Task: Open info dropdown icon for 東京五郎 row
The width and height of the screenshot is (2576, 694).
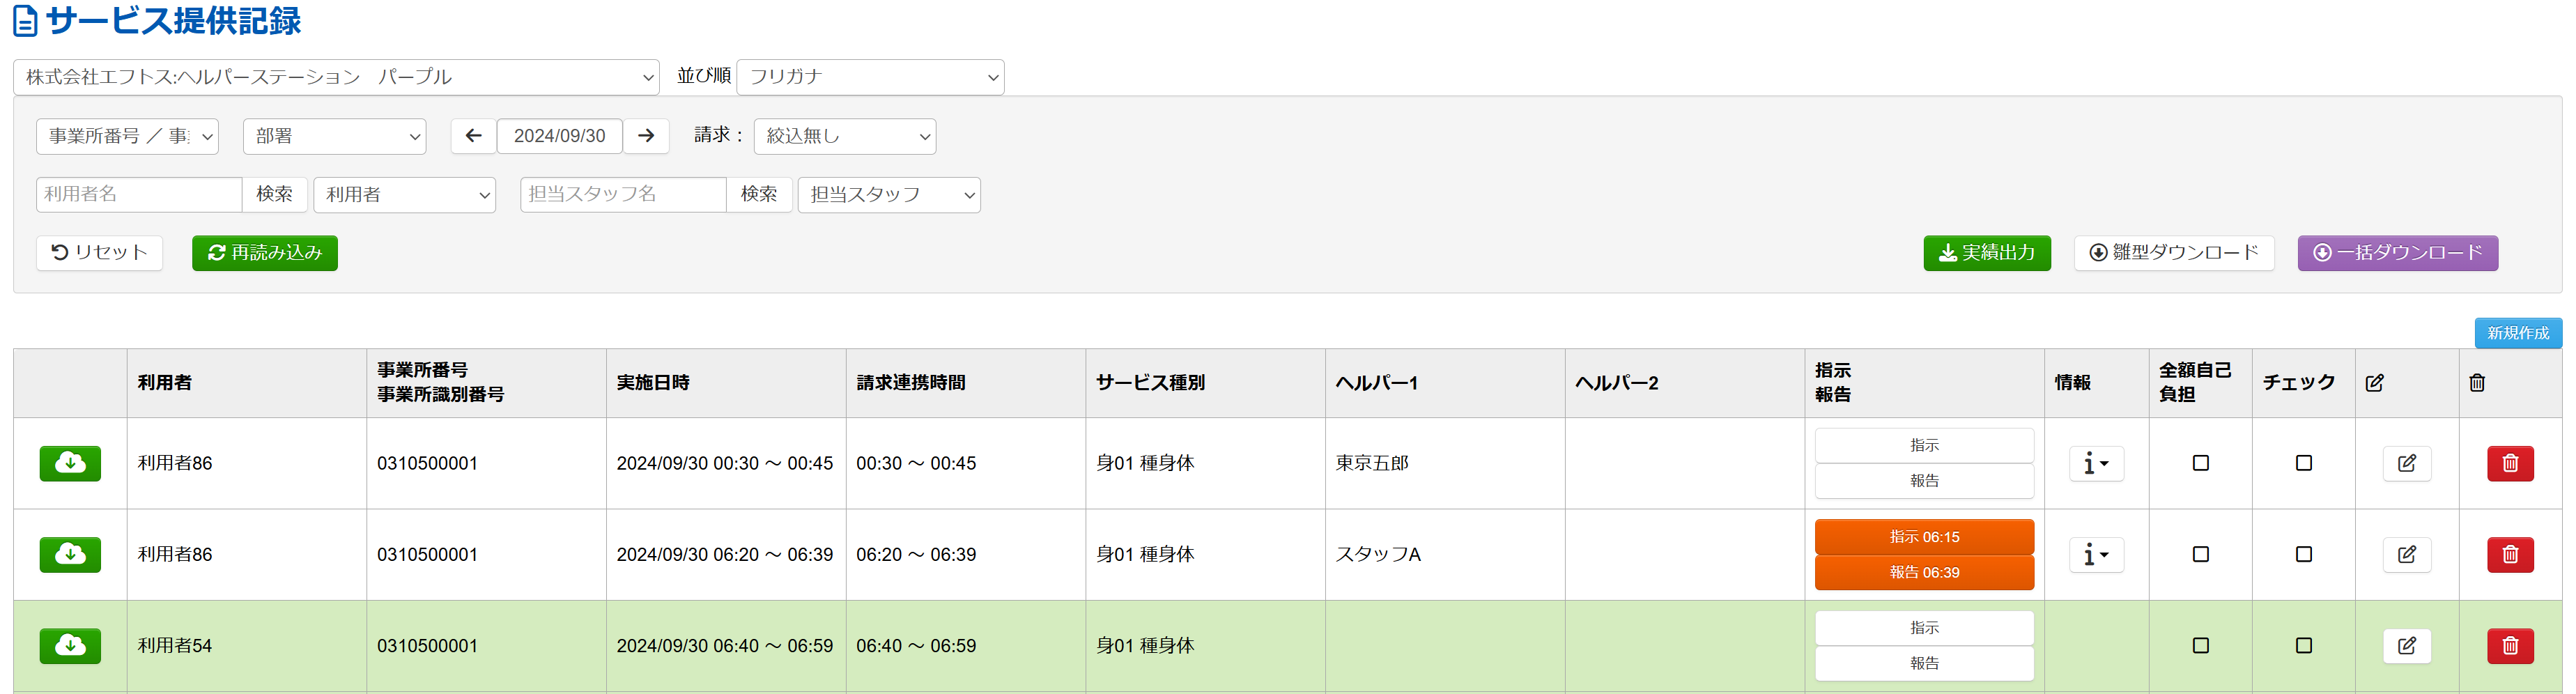Action: [2095, 464]
